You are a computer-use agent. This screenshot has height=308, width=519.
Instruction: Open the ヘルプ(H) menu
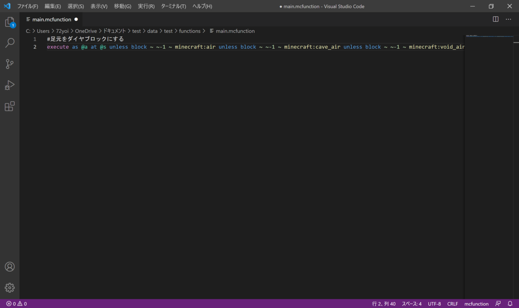202,6
